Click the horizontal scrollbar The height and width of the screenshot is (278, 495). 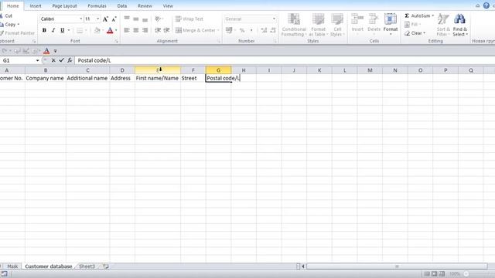(397, 266)
